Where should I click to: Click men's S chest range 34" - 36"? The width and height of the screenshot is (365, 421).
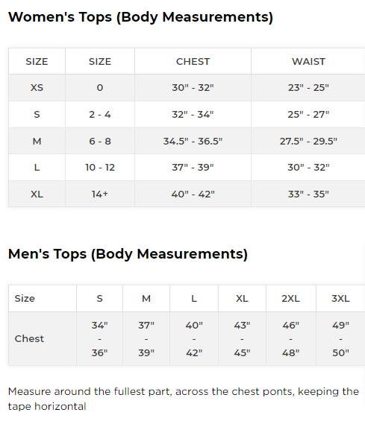99,339
